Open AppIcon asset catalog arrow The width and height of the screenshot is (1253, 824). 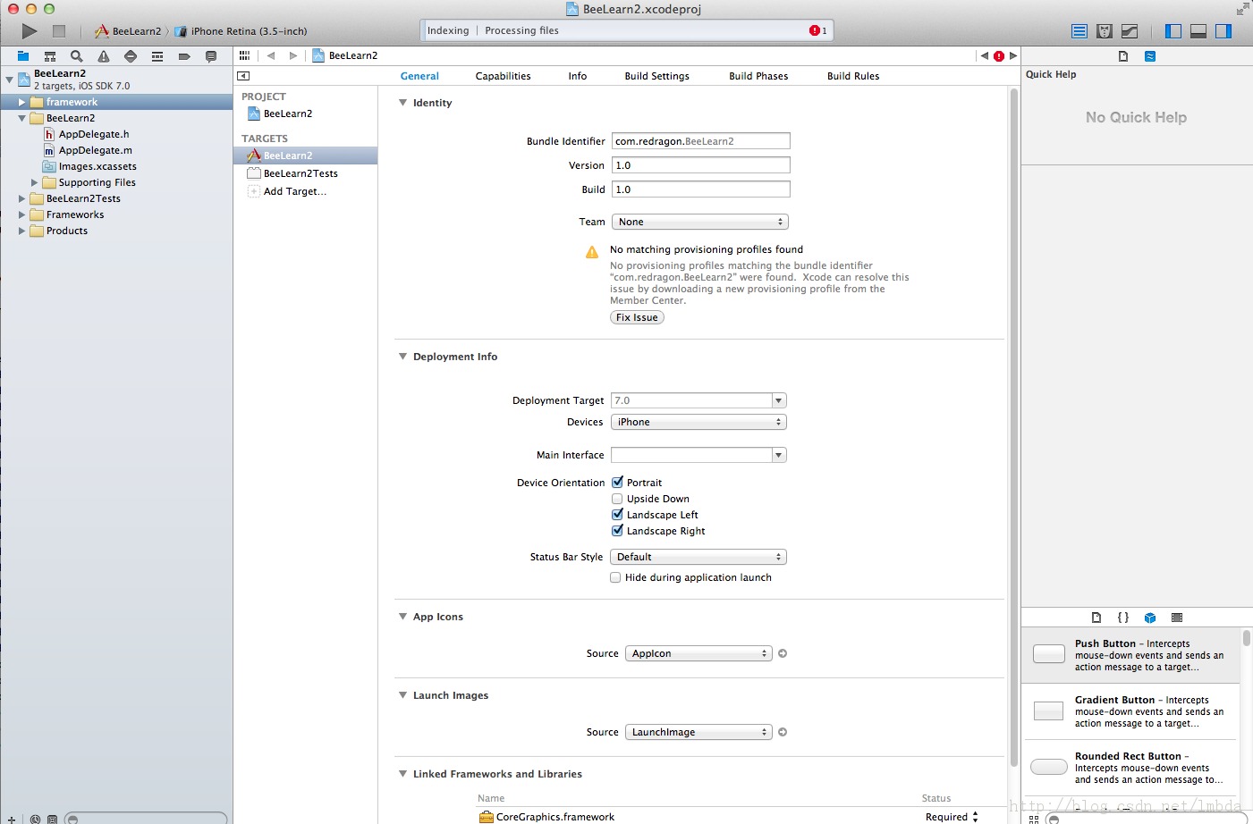point(783,653)
